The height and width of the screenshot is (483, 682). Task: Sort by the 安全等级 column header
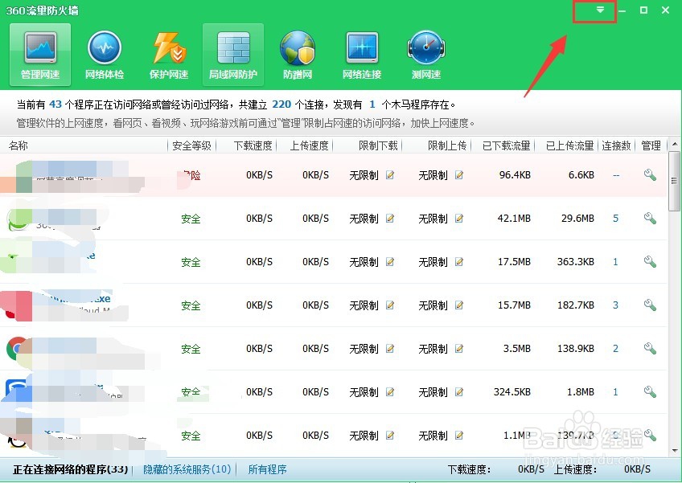[191, 145]
